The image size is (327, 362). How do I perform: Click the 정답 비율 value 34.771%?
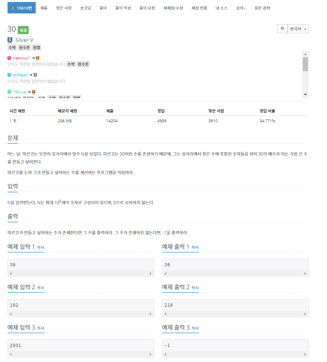click(x=267, y=121)
